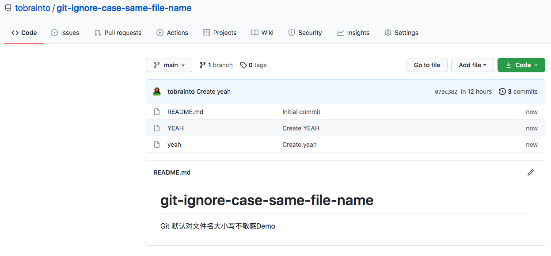Click file icon next to README.md row
This screenshot has width=551, height=256.
tap(156, 112)
